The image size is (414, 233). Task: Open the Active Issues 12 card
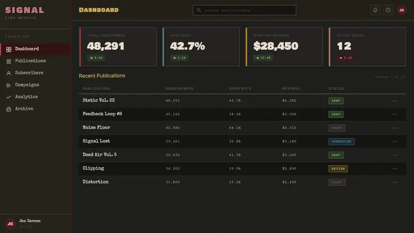(x=367, y=47)
